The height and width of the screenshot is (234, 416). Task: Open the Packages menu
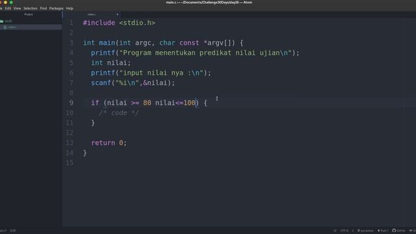[x=57, y=8]
